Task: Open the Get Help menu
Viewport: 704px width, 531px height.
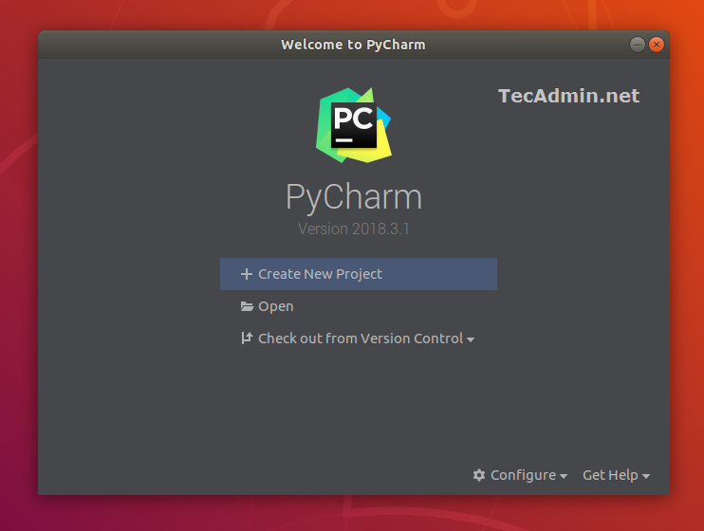Action: coord(616,475)
